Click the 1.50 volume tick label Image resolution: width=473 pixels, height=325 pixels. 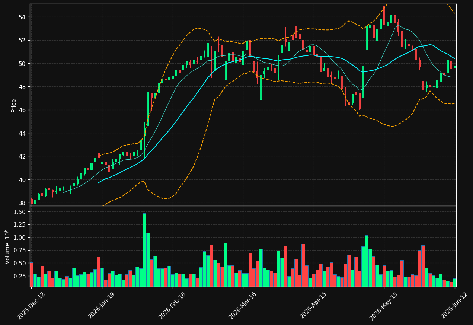click(x=20, y=212)
